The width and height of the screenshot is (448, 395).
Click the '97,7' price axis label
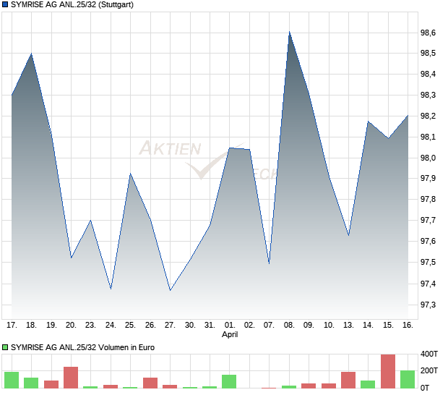428,220
